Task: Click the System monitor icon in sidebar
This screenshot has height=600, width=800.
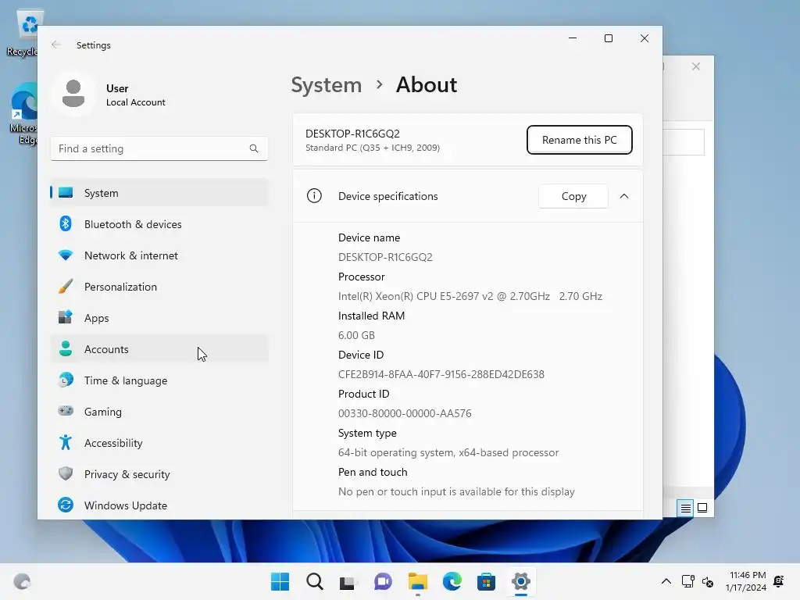Action: (66, 193)
